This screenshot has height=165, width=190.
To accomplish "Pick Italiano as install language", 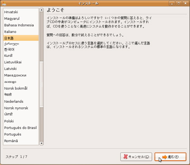I will 21,32.
